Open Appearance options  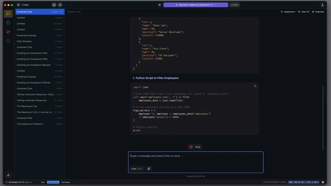point(288,12)
